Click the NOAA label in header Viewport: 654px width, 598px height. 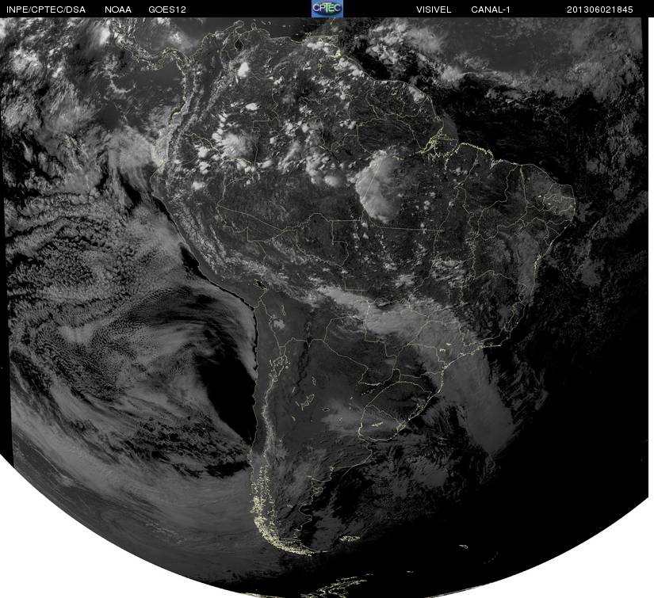click(x=118, y=10)
